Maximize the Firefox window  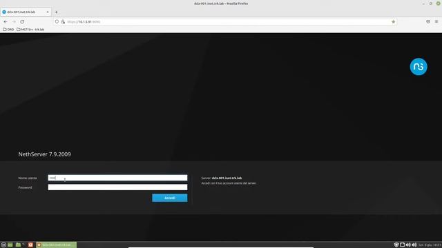tap(431, 3)
